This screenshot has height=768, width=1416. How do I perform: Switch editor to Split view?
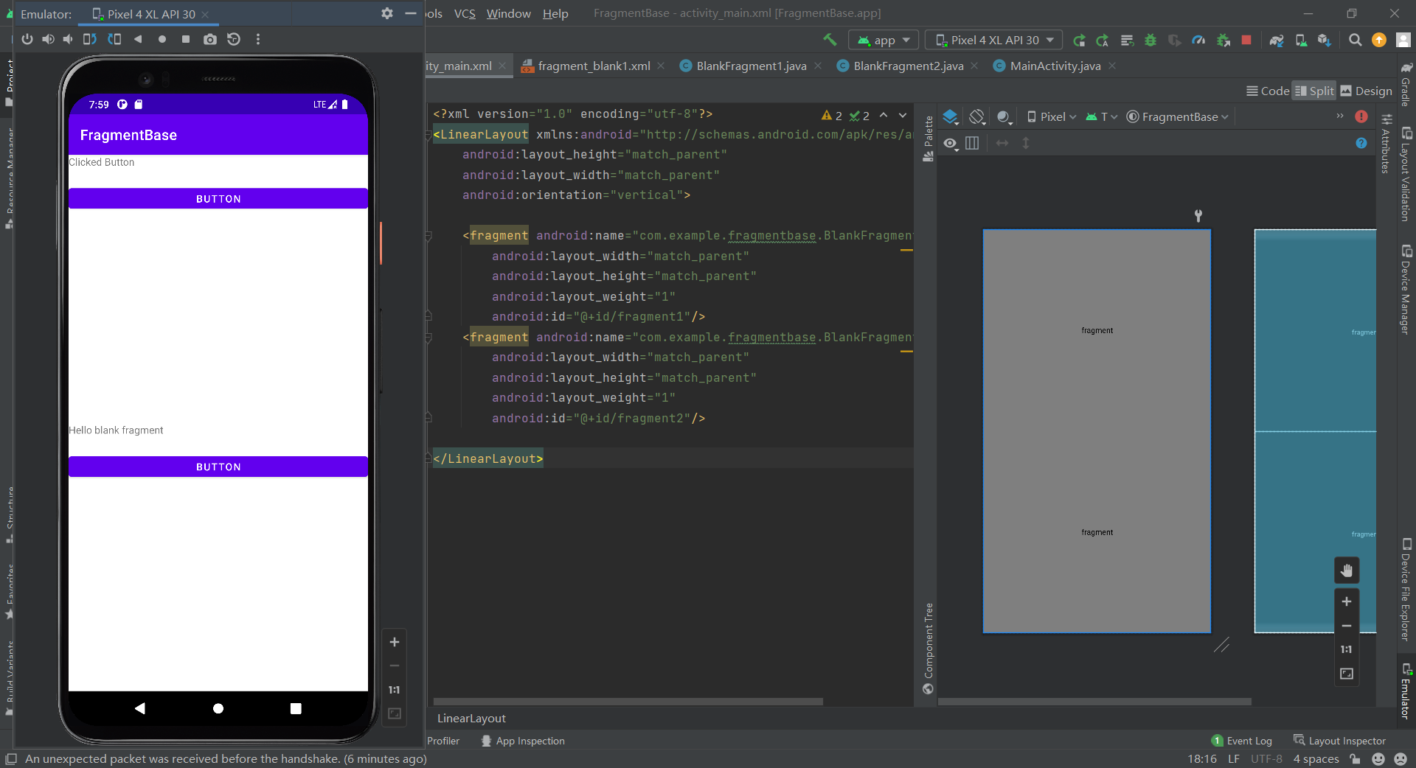(1314, 91)
